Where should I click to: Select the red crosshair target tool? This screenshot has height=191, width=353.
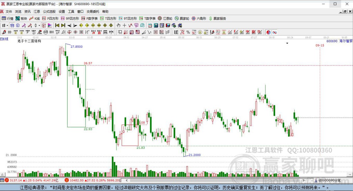(69, 32)
